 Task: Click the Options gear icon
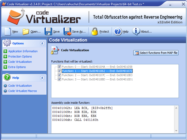point(7,43)
